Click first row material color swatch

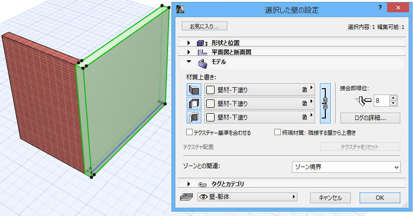pos(210,90)
